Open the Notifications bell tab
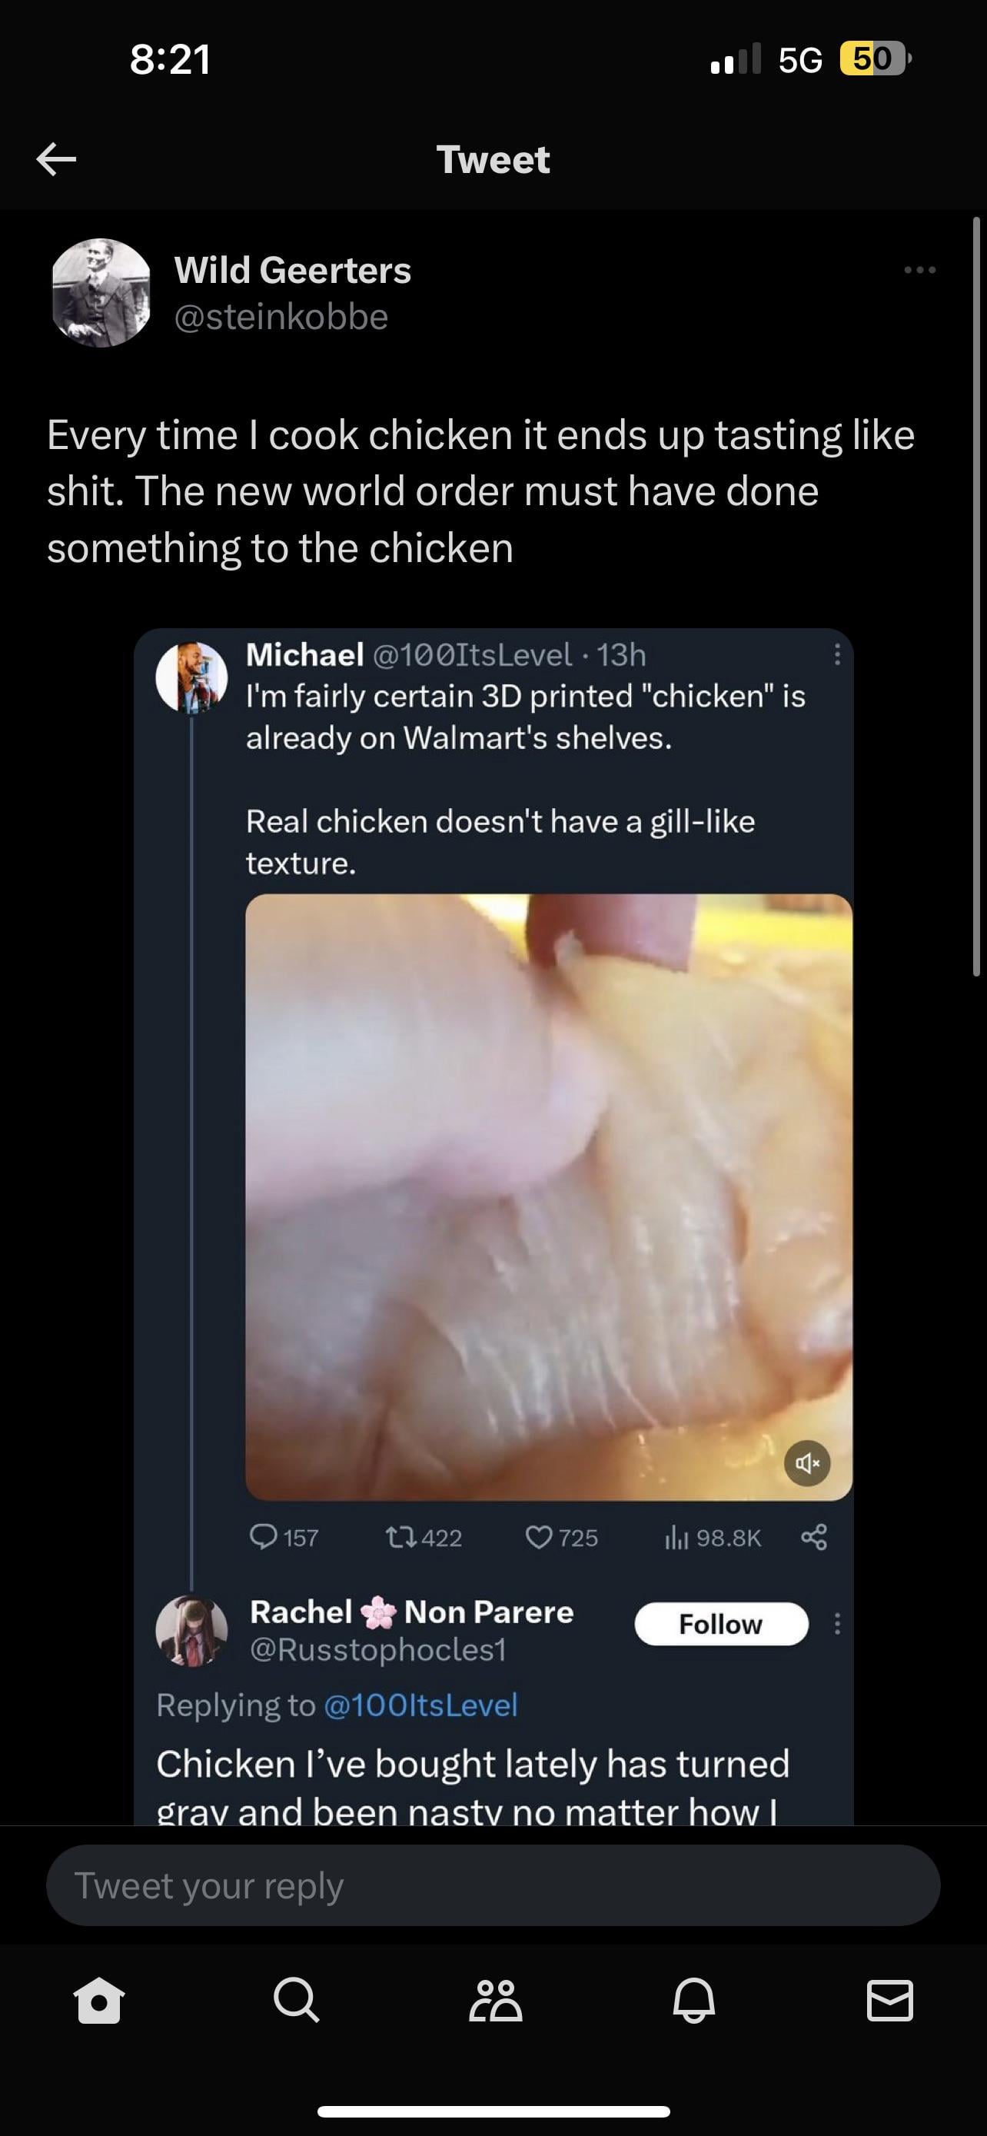987x2136 pixels. (693, 2000)
